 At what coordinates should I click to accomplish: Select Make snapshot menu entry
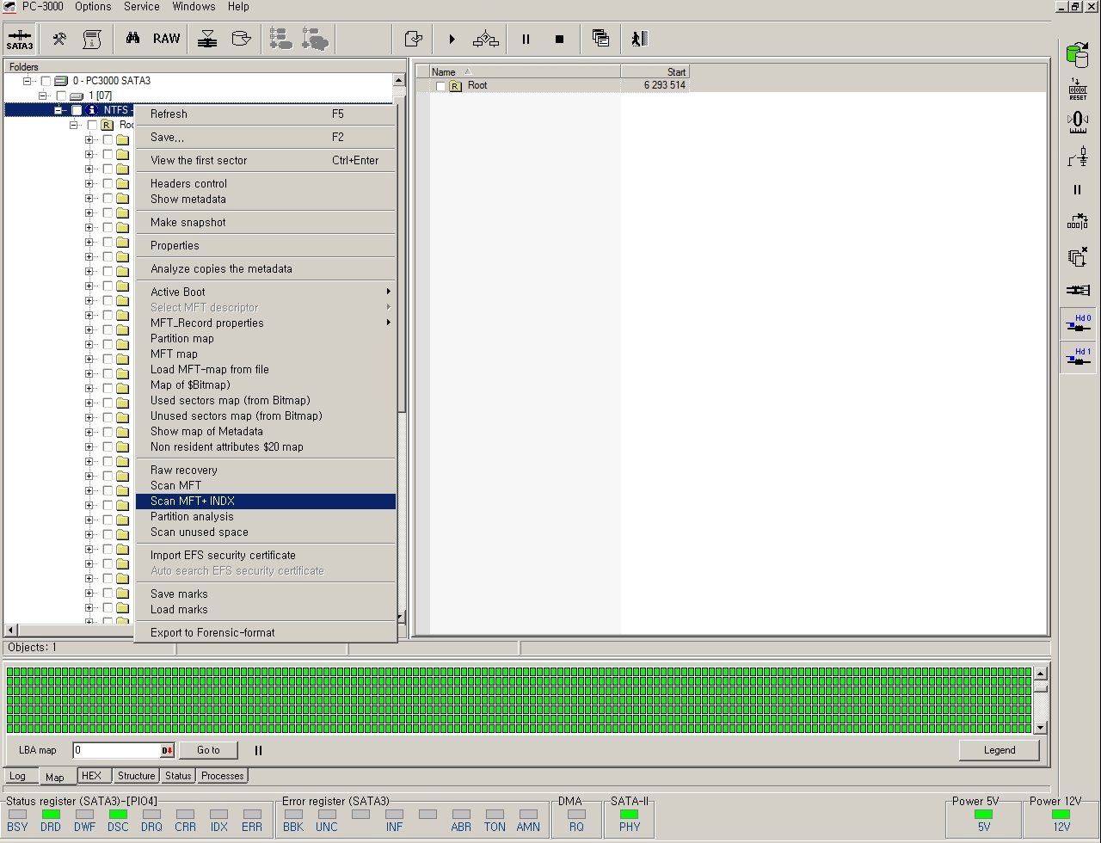tap(265, 222)
